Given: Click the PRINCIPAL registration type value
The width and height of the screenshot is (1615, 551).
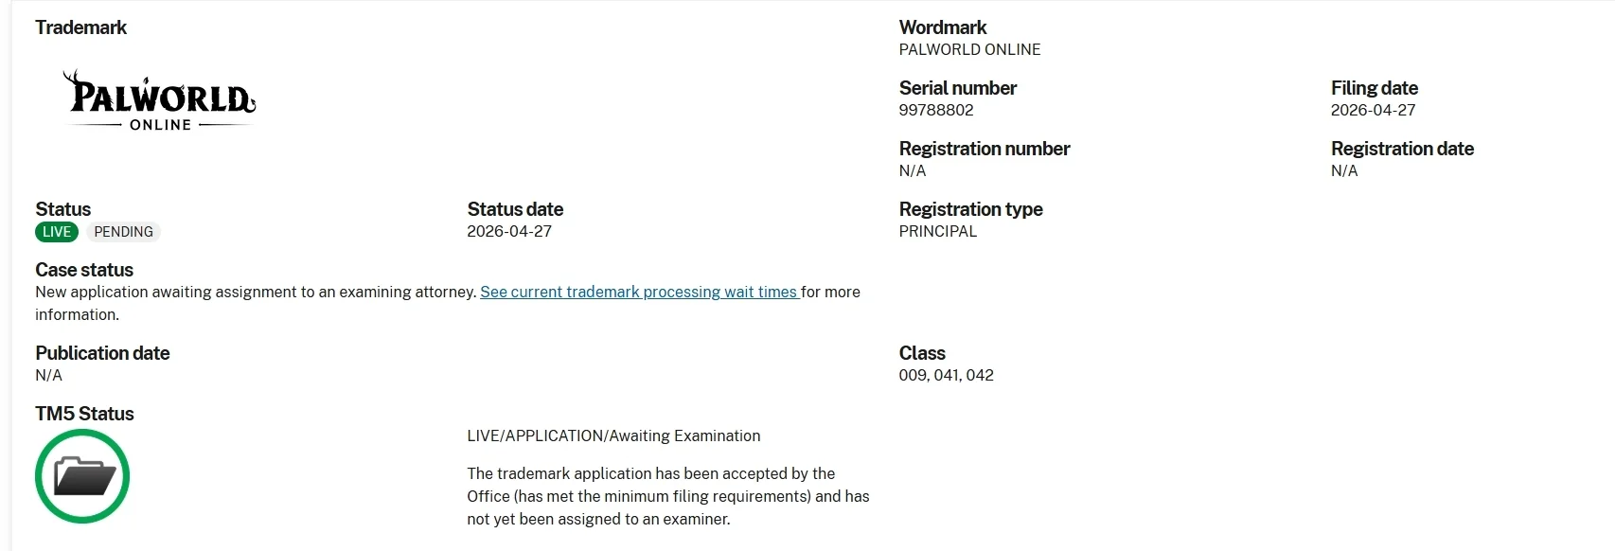Looking at the screenshot, I should point(937,231).
